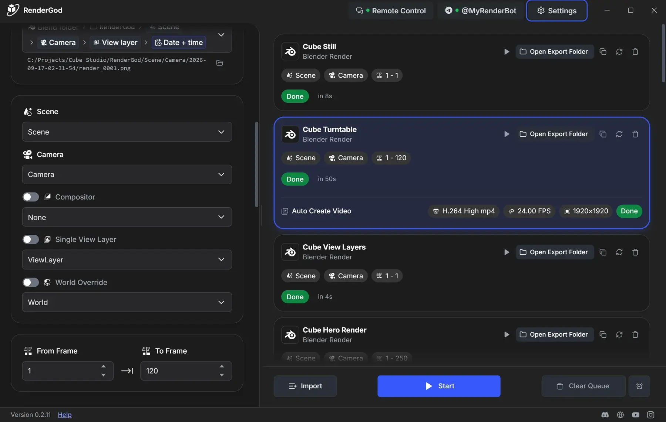Enable the Single View Layer toggle
This screenshot has height=422, width=666.
(x=31, y=239)
